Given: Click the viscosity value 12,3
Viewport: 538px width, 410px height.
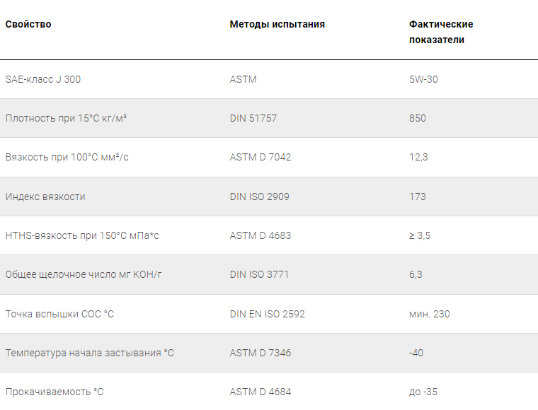Looking at the screenshot, I should pos(418,157).
